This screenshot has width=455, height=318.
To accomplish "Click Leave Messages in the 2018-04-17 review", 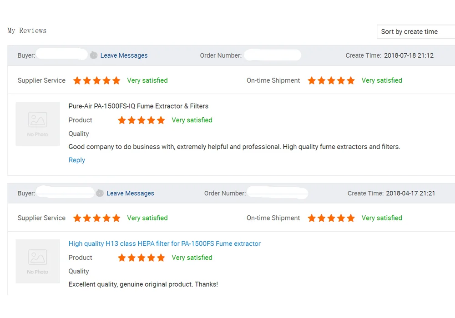I will click(x=130, y=193).
